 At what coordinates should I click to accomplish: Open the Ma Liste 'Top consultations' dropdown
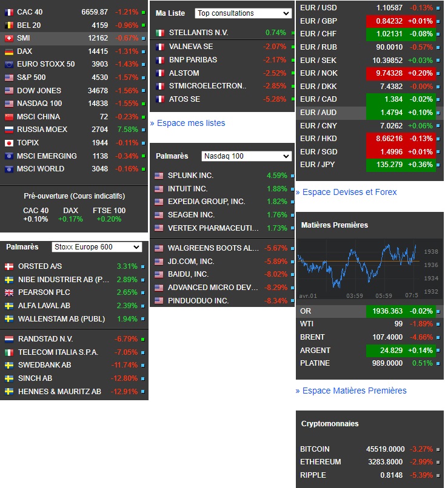click(243, 13)
